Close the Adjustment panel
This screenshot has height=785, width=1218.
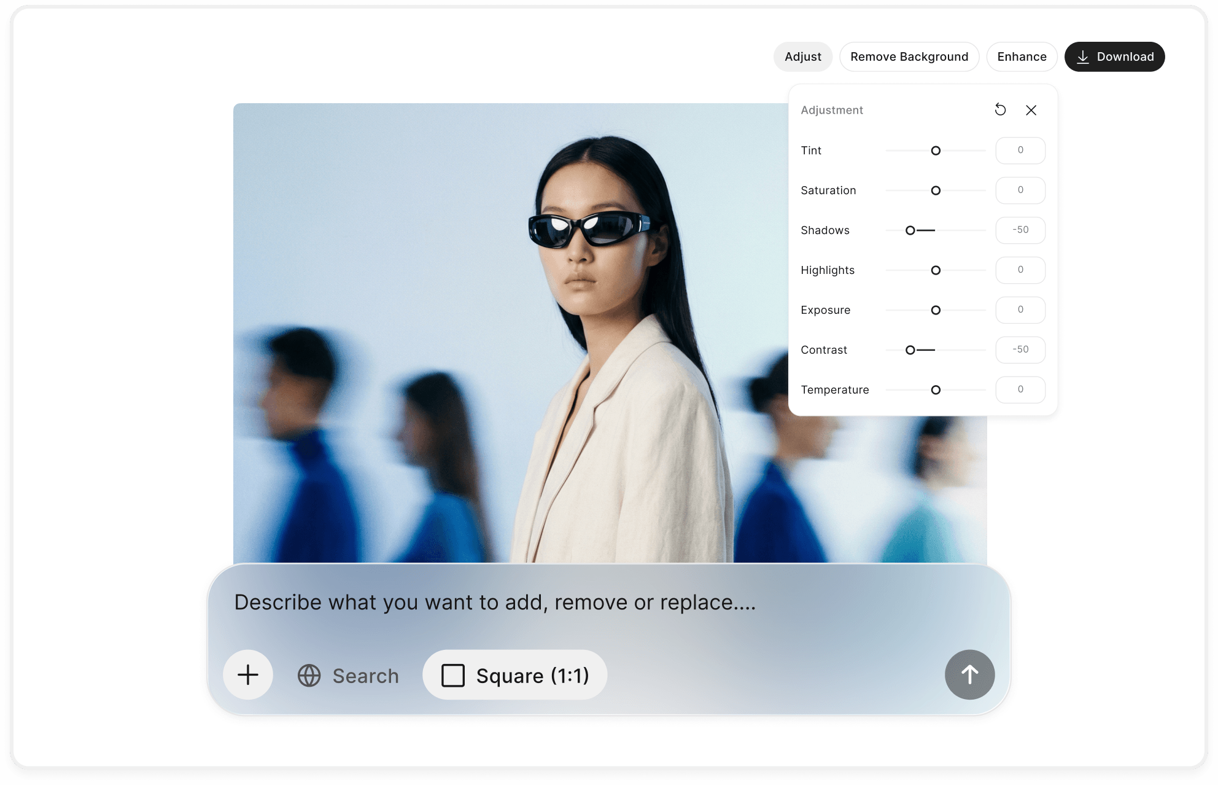point(1031,110)
